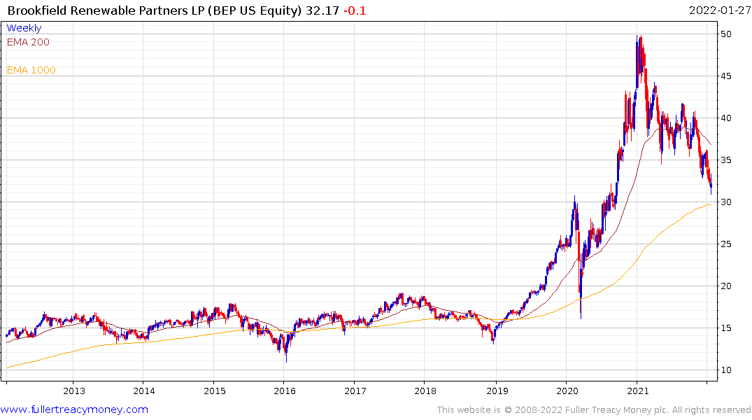Click the EMA 1000 legend label
This screenshot has height=420, width=752.
pyautogui.click(x=31, y=70)
